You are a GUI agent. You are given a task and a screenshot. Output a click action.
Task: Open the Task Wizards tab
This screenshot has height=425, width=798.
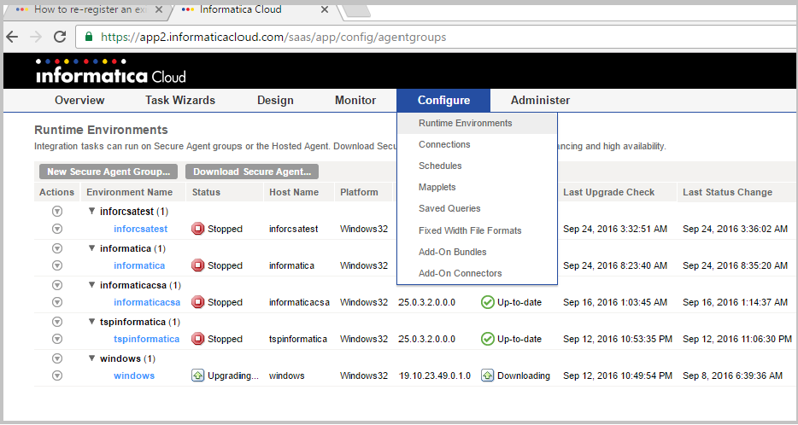(x=180, y=100)
